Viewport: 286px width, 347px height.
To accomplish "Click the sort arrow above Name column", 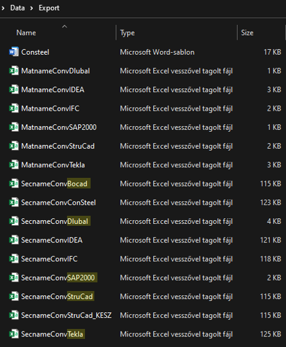I will (x=65, y=27).
